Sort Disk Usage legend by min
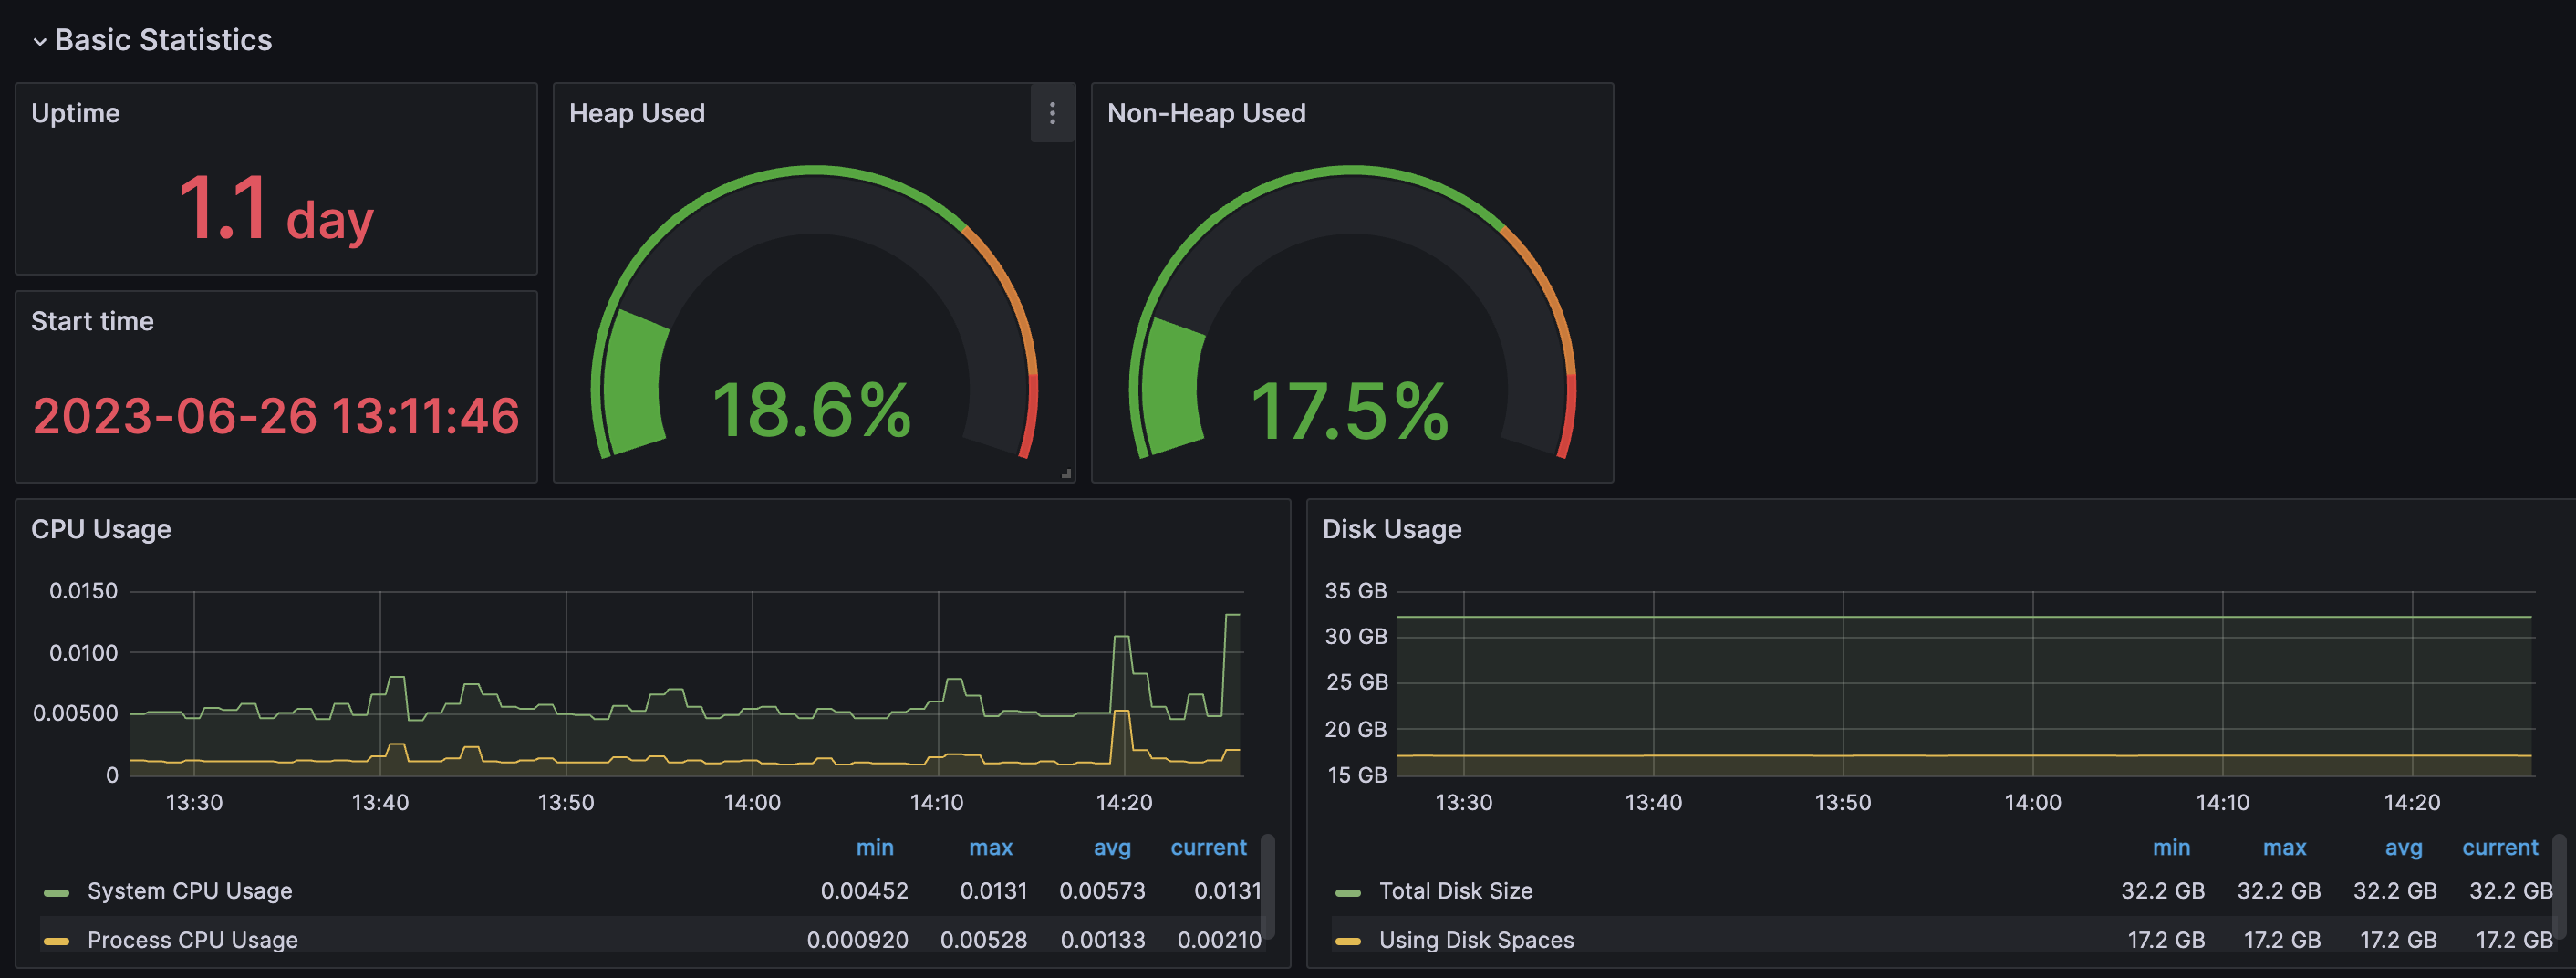This screenshot has height=978, width=2576. [2171, 847]
